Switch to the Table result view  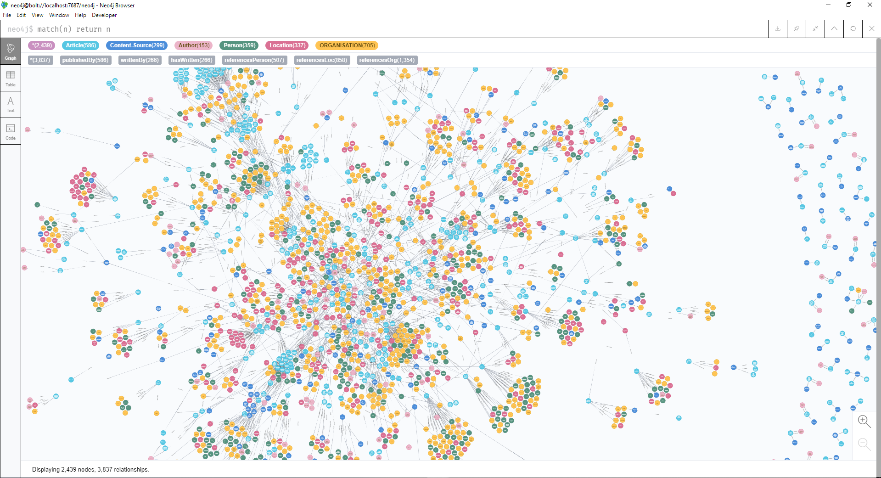(x=10, y=78)
